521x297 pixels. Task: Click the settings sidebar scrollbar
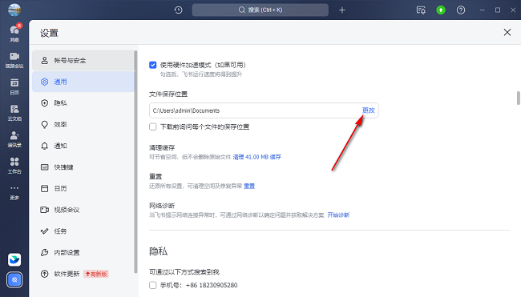[135, 162]
